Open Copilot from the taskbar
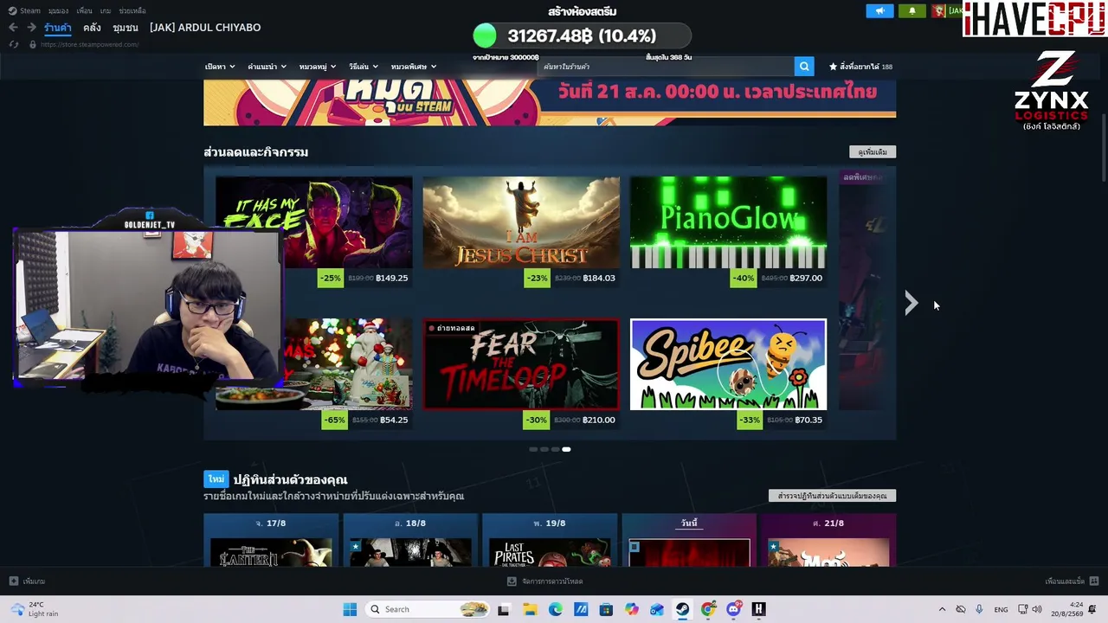 tap(632, 609)
